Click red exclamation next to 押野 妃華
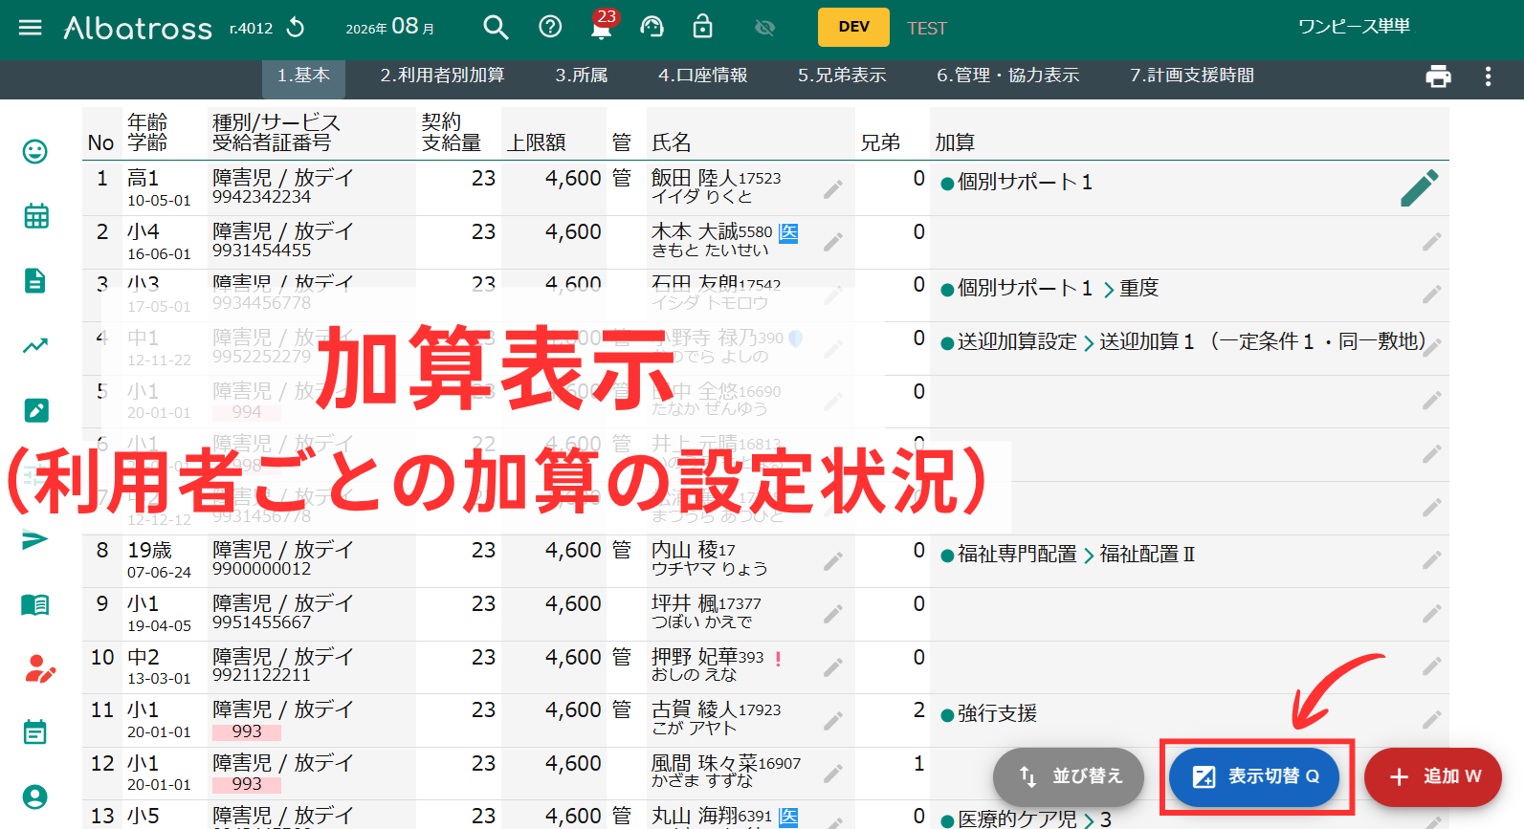The height and width of the screenshot is (829, 1524). 778,659
